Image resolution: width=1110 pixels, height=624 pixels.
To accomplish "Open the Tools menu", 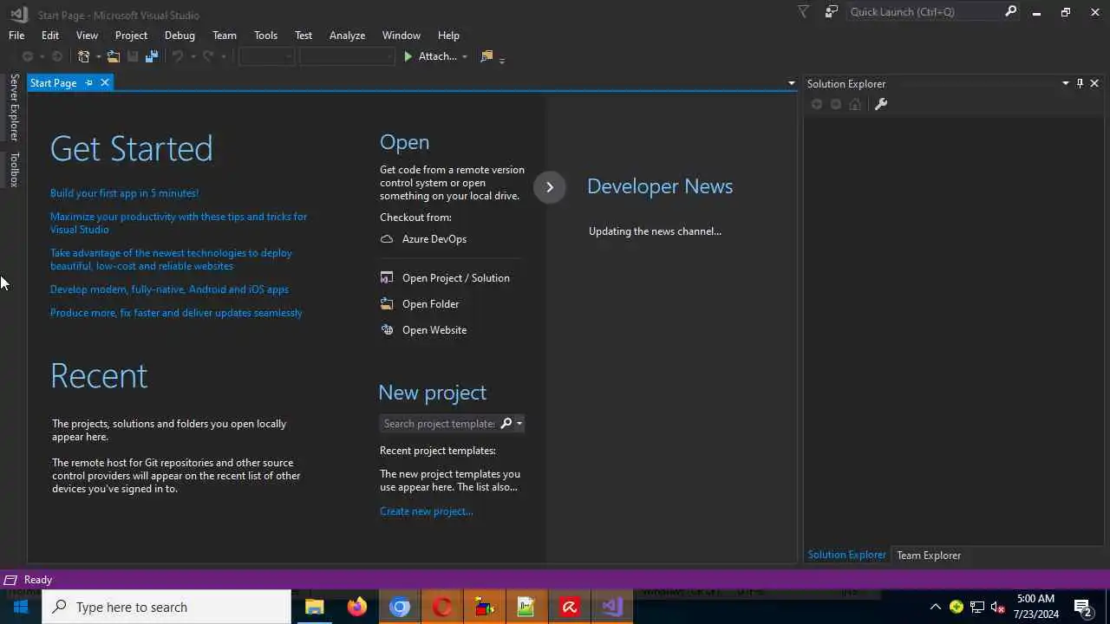I will click(265, 36).
